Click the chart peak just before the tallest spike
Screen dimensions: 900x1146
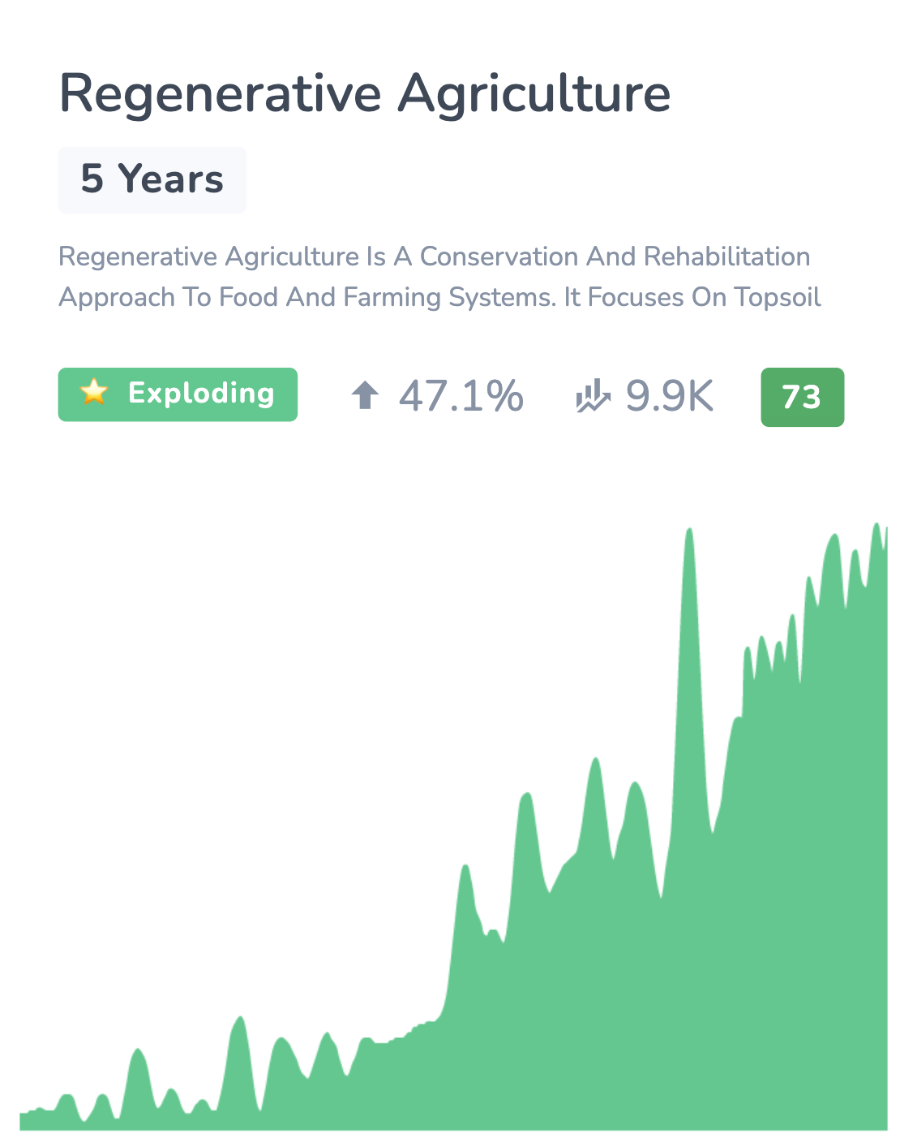click(x=636, y=787)
